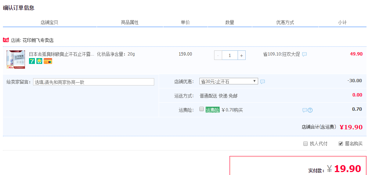Click the green 7-day return badge icon
372x175 pixels.
[x=32, y=61]
